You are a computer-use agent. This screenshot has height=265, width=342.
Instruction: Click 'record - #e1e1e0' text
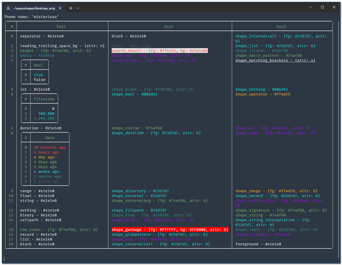[38, 234]
